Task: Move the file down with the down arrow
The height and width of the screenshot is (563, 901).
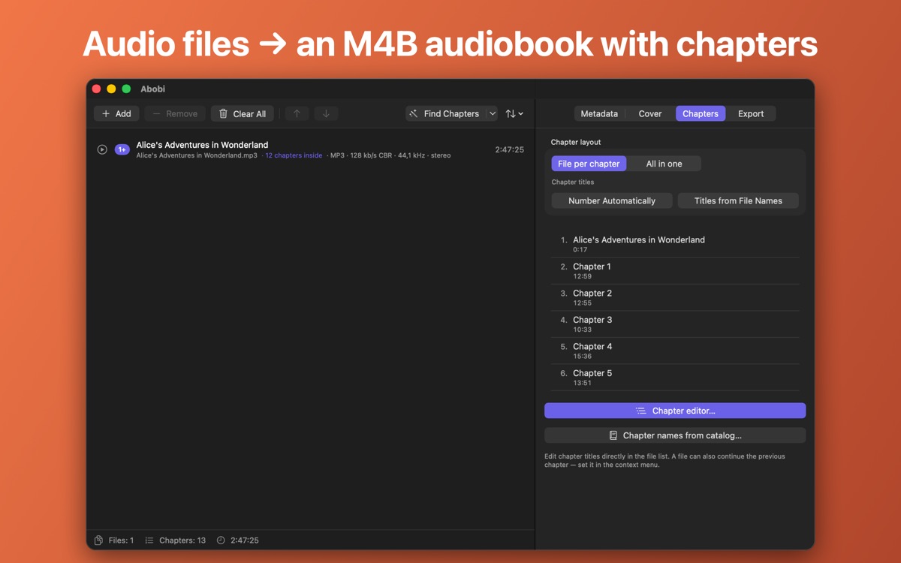Action: (326, 113)
